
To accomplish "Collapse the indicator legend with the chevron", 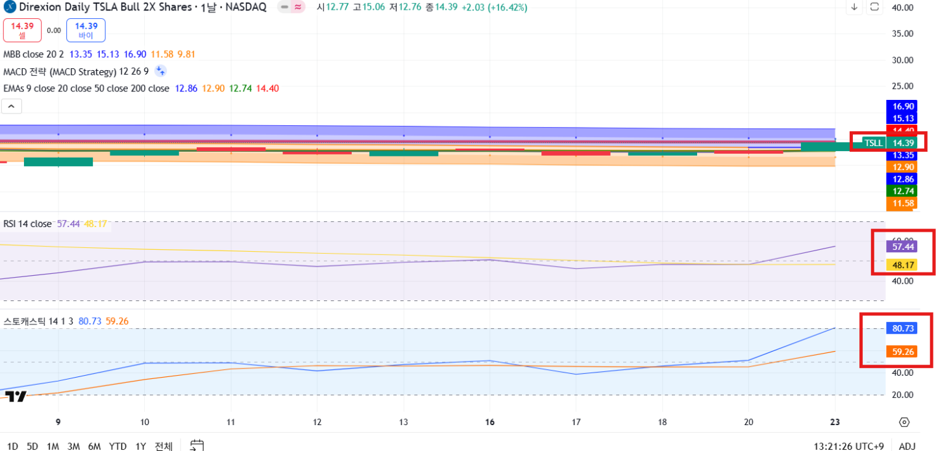I will click(12, 106).
